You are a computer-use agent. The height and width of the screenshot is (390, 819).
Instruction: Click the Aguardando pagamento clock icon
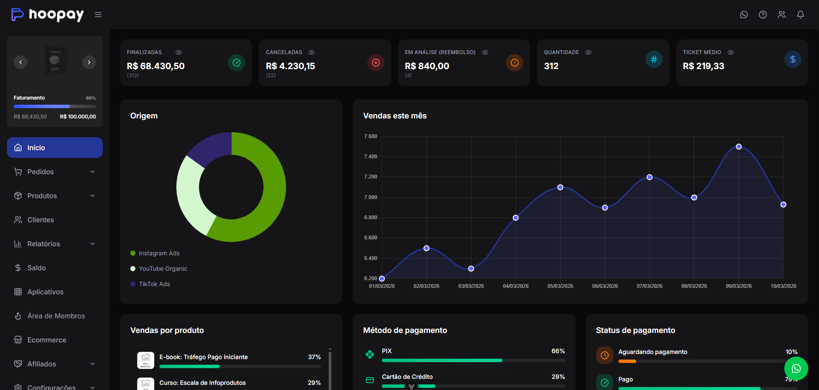[x=605, y=355]
